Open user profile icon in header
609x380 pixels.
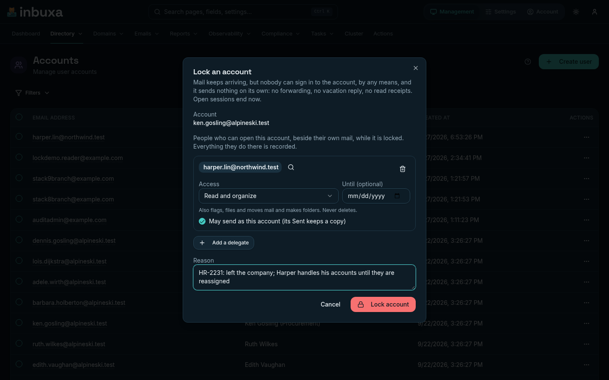click(x=595, y=12)
